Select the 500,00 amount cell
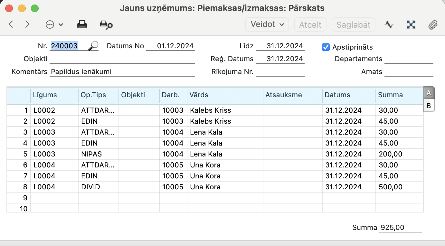 click(399, 187)
